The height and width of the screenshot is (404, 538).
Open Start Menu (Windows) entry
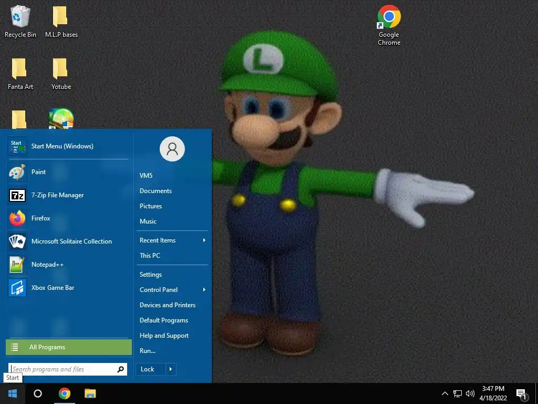[x=69, y=146]
